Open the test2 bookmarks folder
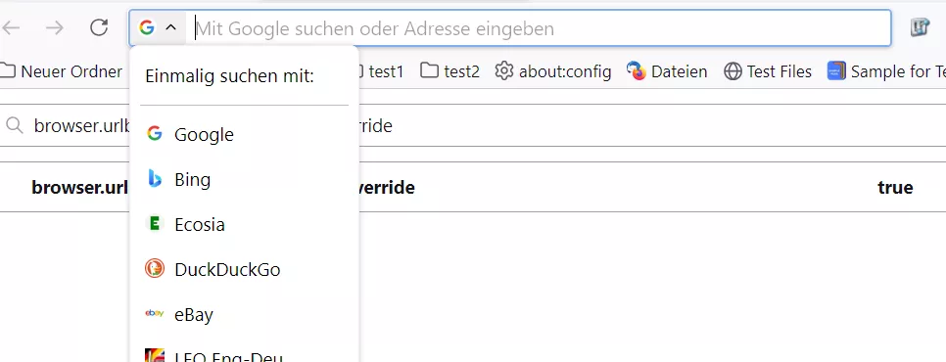The width and height of the screenshot is (946, 362). 450,71
